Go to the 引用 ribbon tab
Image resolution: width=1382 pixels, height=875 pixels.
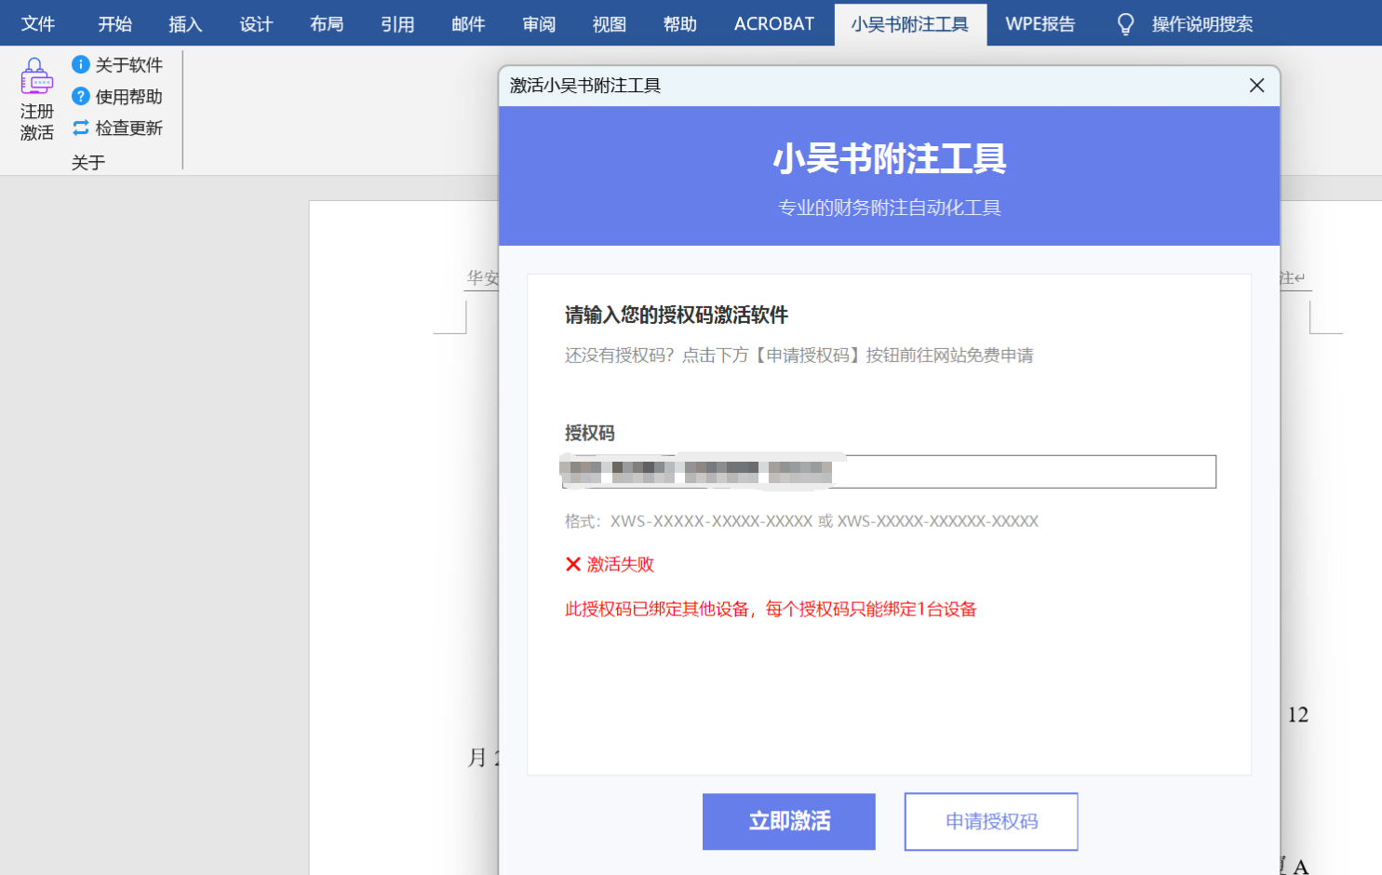coord(397,24)
